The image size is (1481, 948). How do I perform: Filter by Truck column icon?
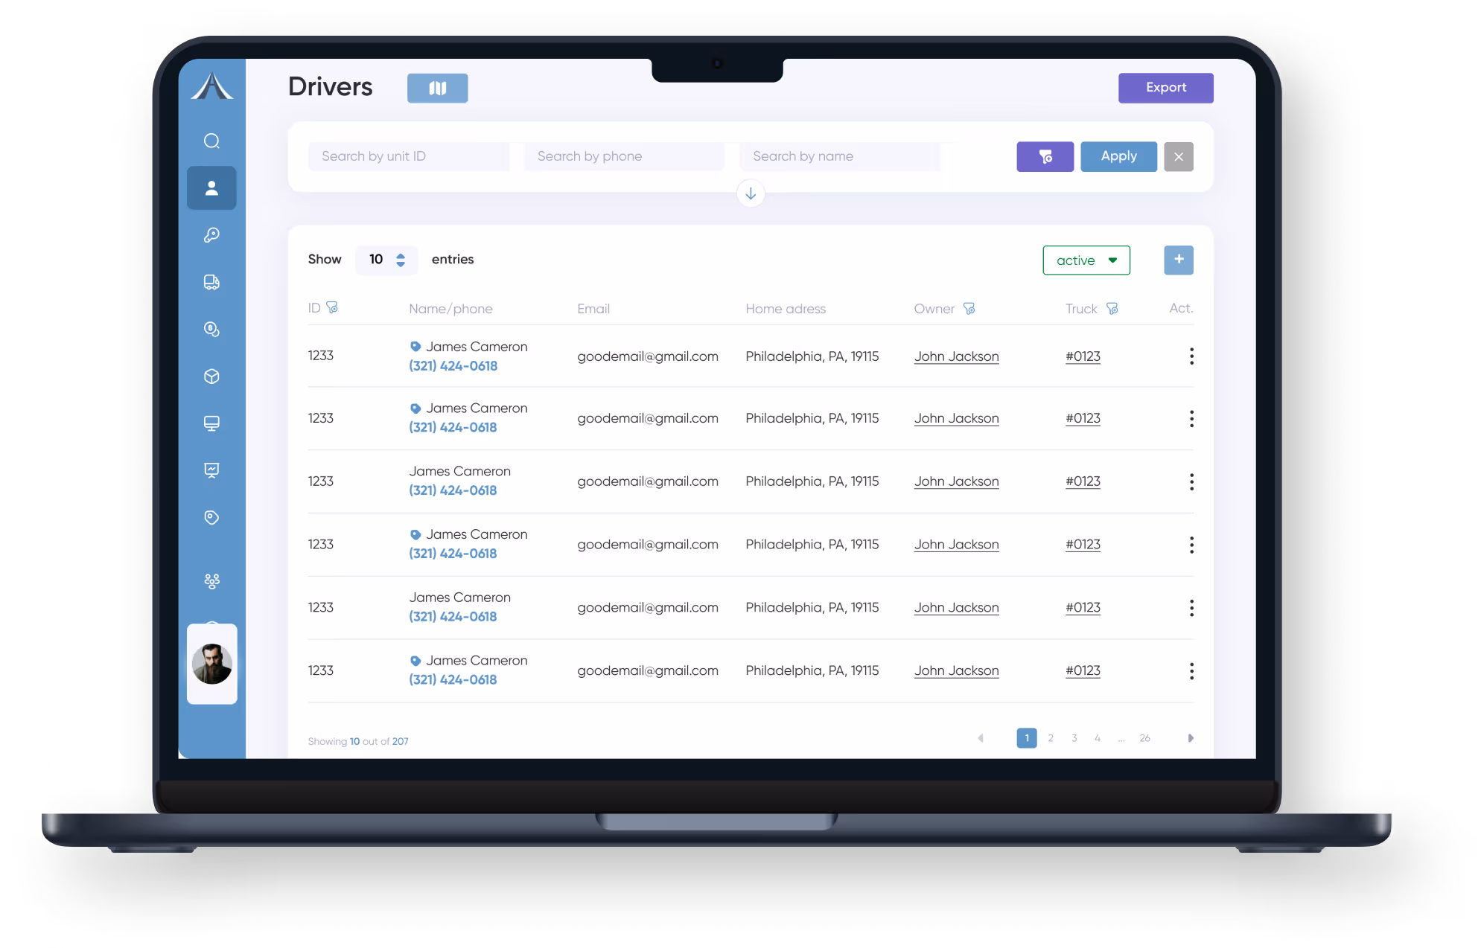click(x=1112, y=308)
